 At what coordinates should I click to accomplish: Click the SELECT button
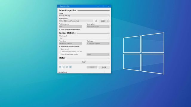[103, 21]
